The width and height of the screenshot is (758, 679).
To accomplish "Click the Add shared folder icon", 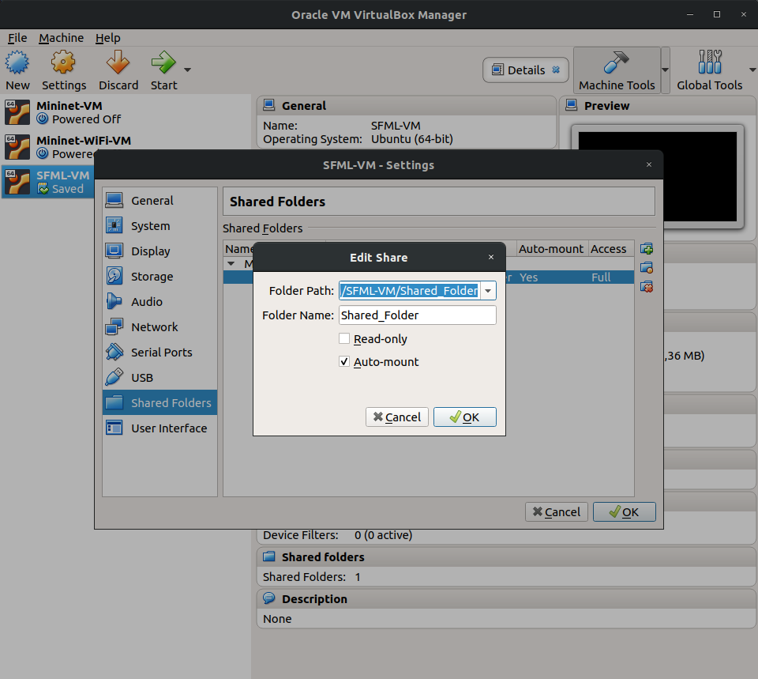I will [x=647, y=249].
